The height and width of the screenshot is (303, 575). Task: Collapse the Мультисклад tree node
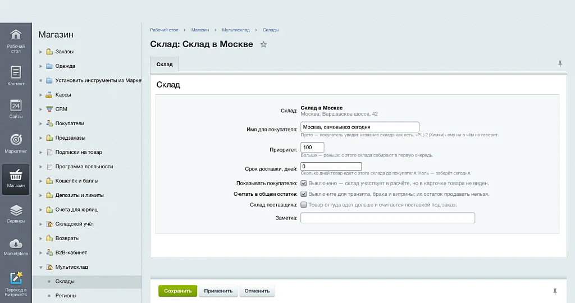[x=40, y=267]
